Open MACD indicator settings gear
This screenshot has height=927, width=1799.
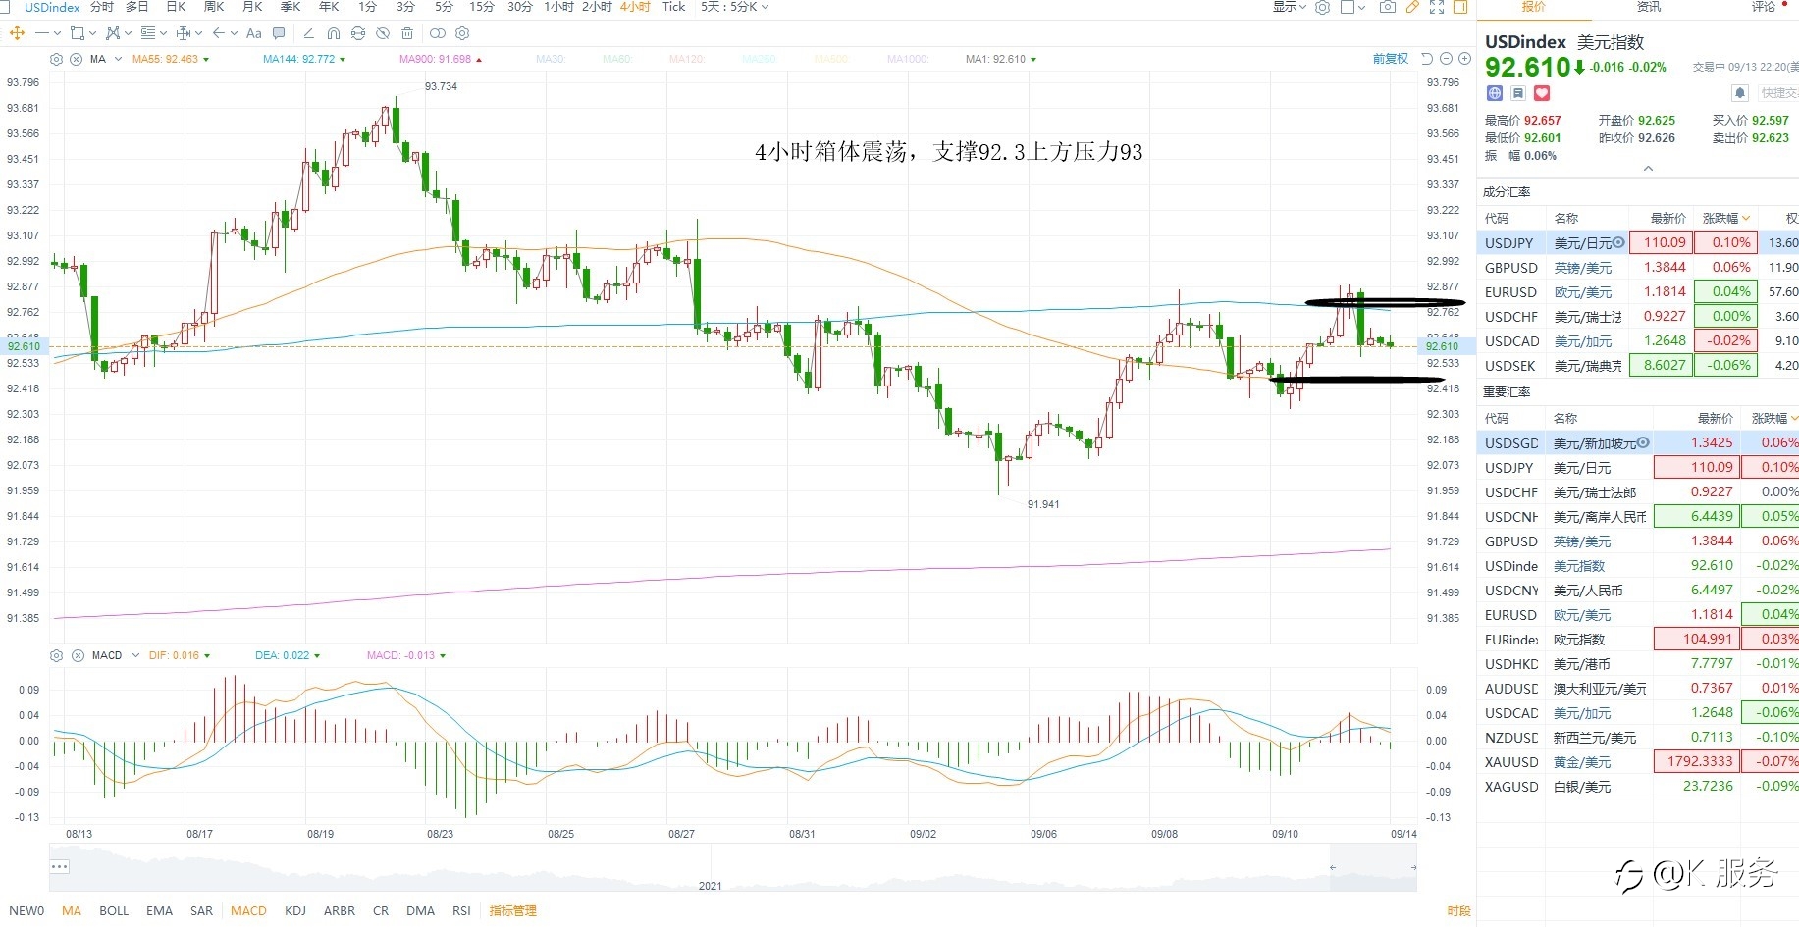tap(56, 655)
